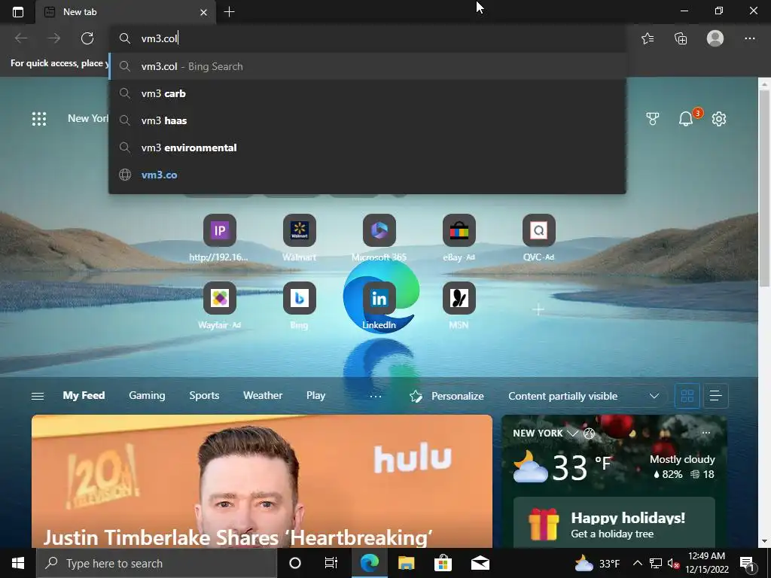Open the http://192.16... quick link tile

point(219,238)
